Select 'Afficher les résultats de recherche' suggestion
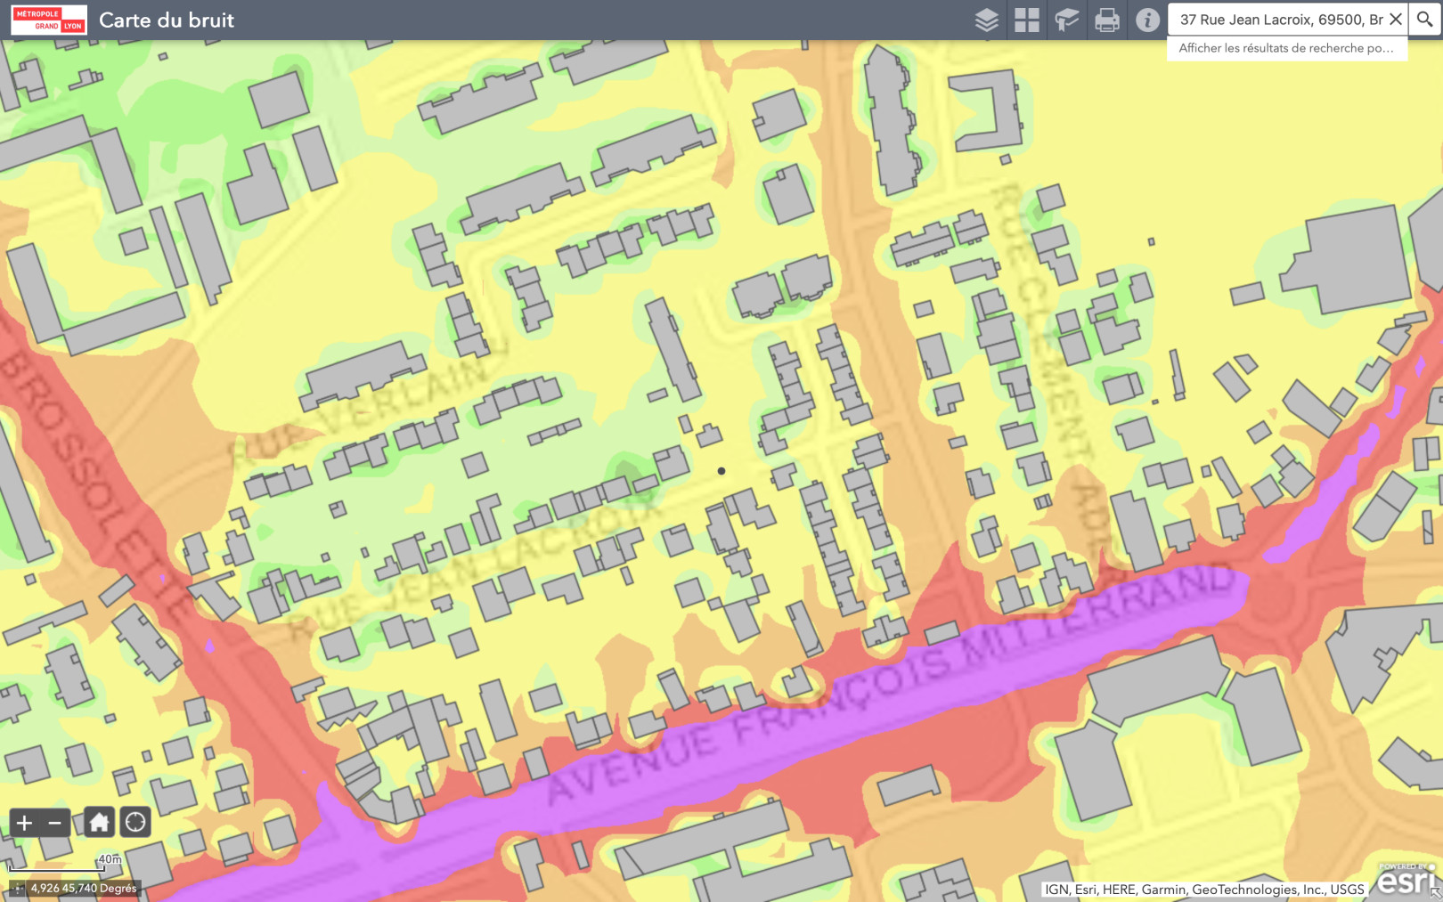 coord(1287,48)
